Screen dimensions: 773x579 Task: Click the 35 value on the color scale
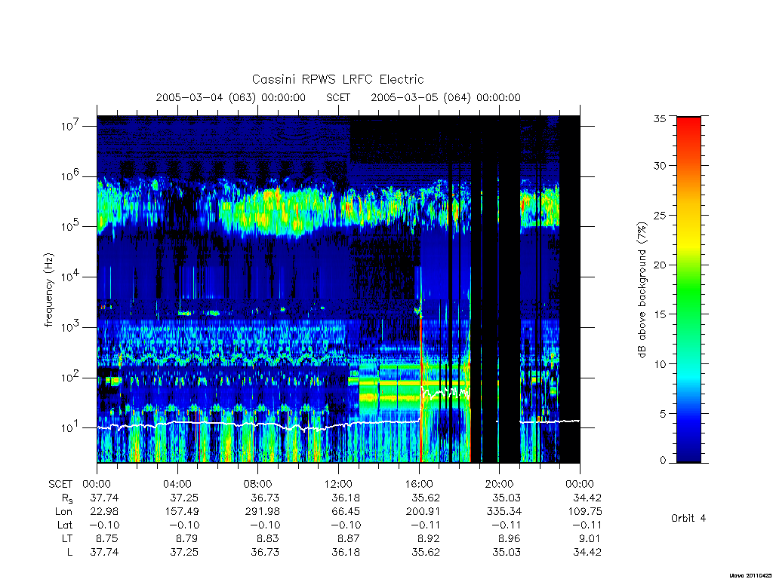point(660,118)
